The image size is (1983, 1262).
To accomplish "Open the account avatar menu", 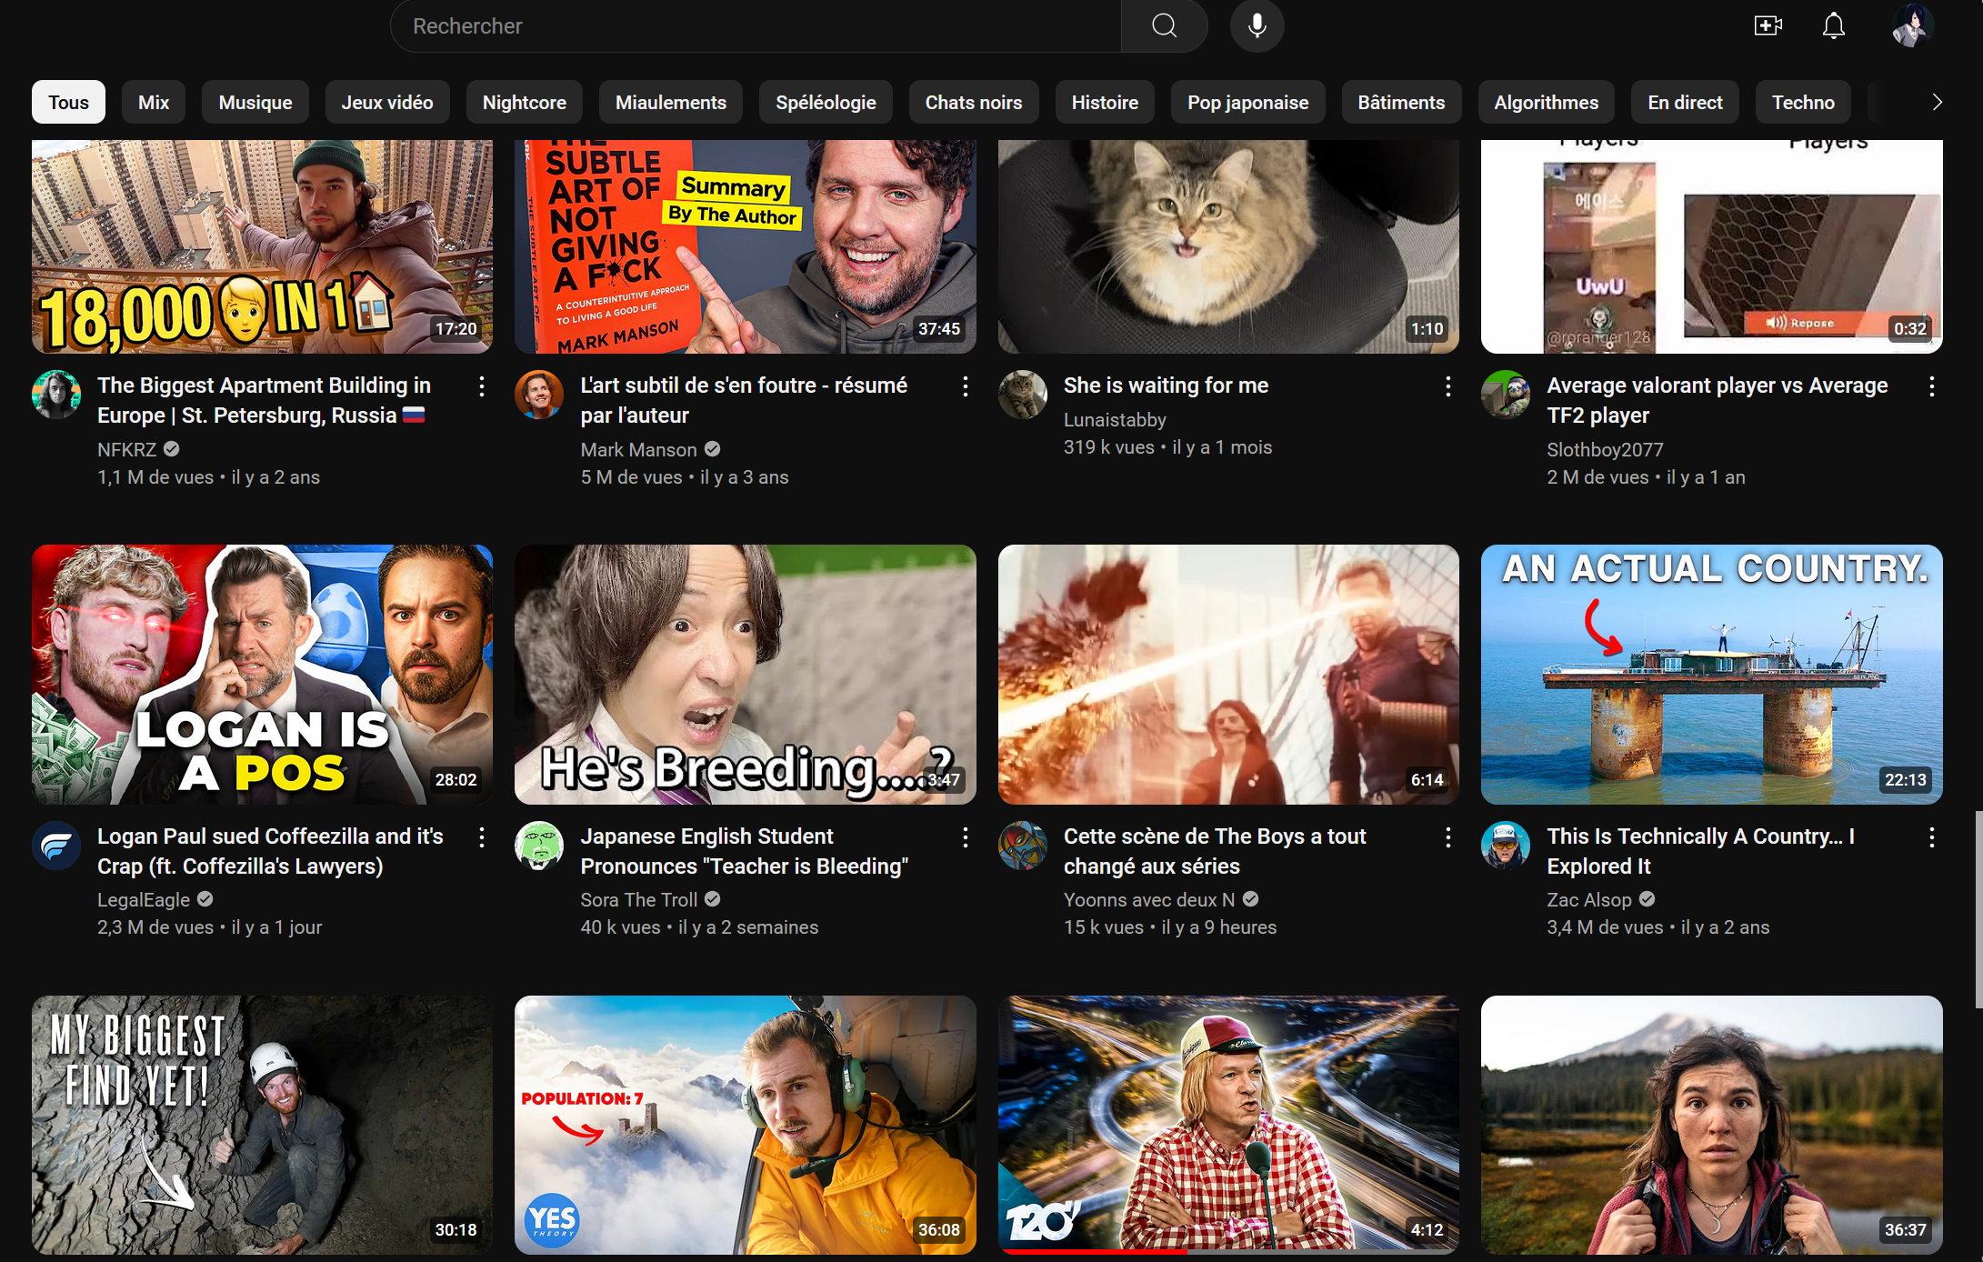I will click(x=1910, y=25).
